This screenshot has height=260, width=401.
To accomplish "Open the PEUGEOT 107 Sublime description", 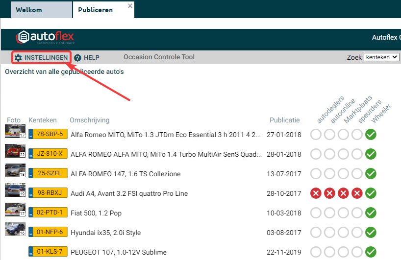I will point(119,252).
